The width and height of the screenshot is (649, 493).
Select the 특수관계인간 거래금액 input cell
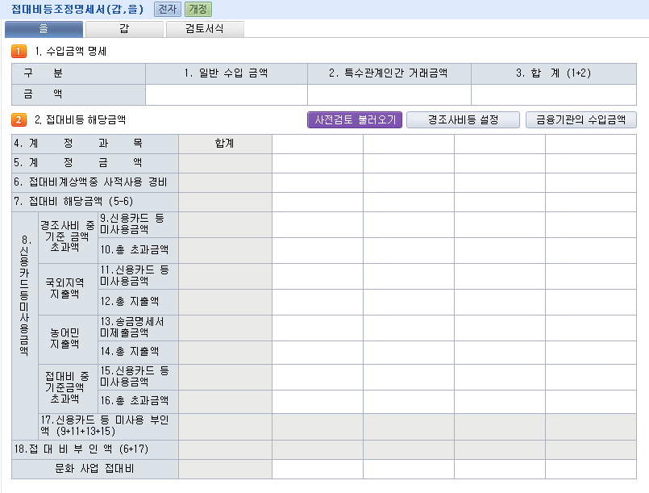(x=389, y=94)
